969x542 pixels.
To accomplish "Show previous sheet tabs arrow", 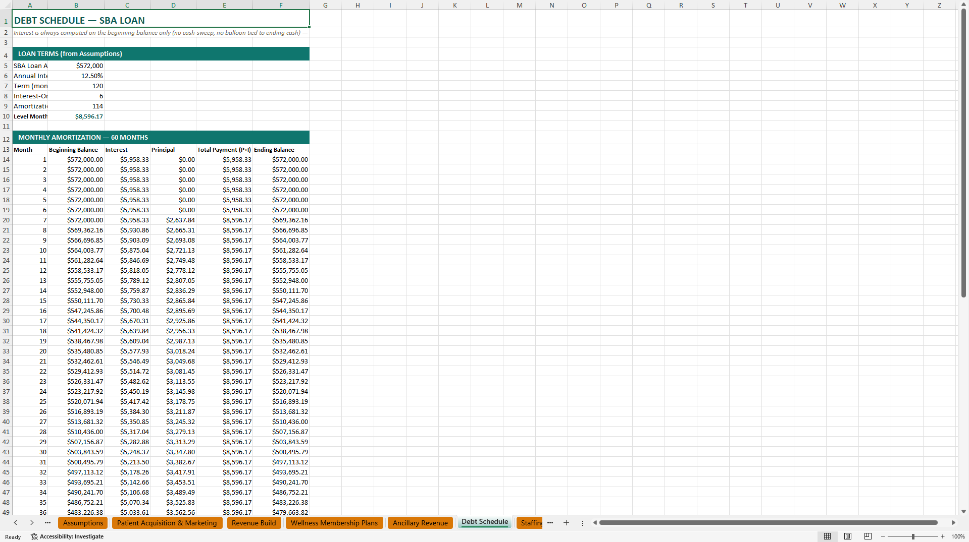I will coord(16,523).
